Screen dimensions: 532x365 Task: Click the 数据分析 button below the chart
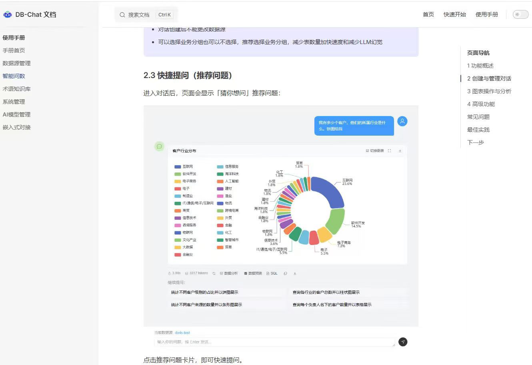point(228,274)
